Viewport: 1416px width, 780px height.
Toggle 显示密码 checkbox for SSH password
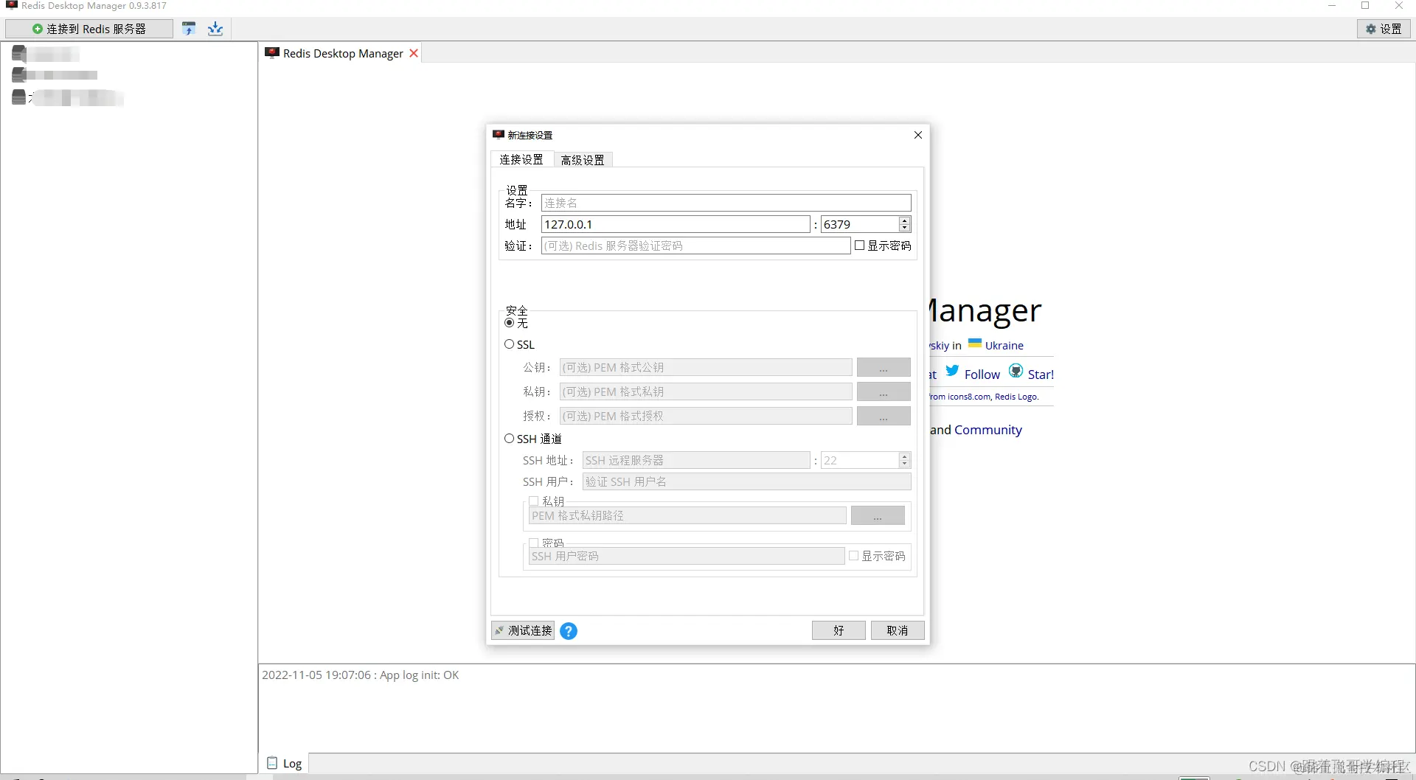pos(854,556)
